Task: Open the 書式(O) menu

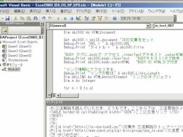Action: tap(66, 11)
